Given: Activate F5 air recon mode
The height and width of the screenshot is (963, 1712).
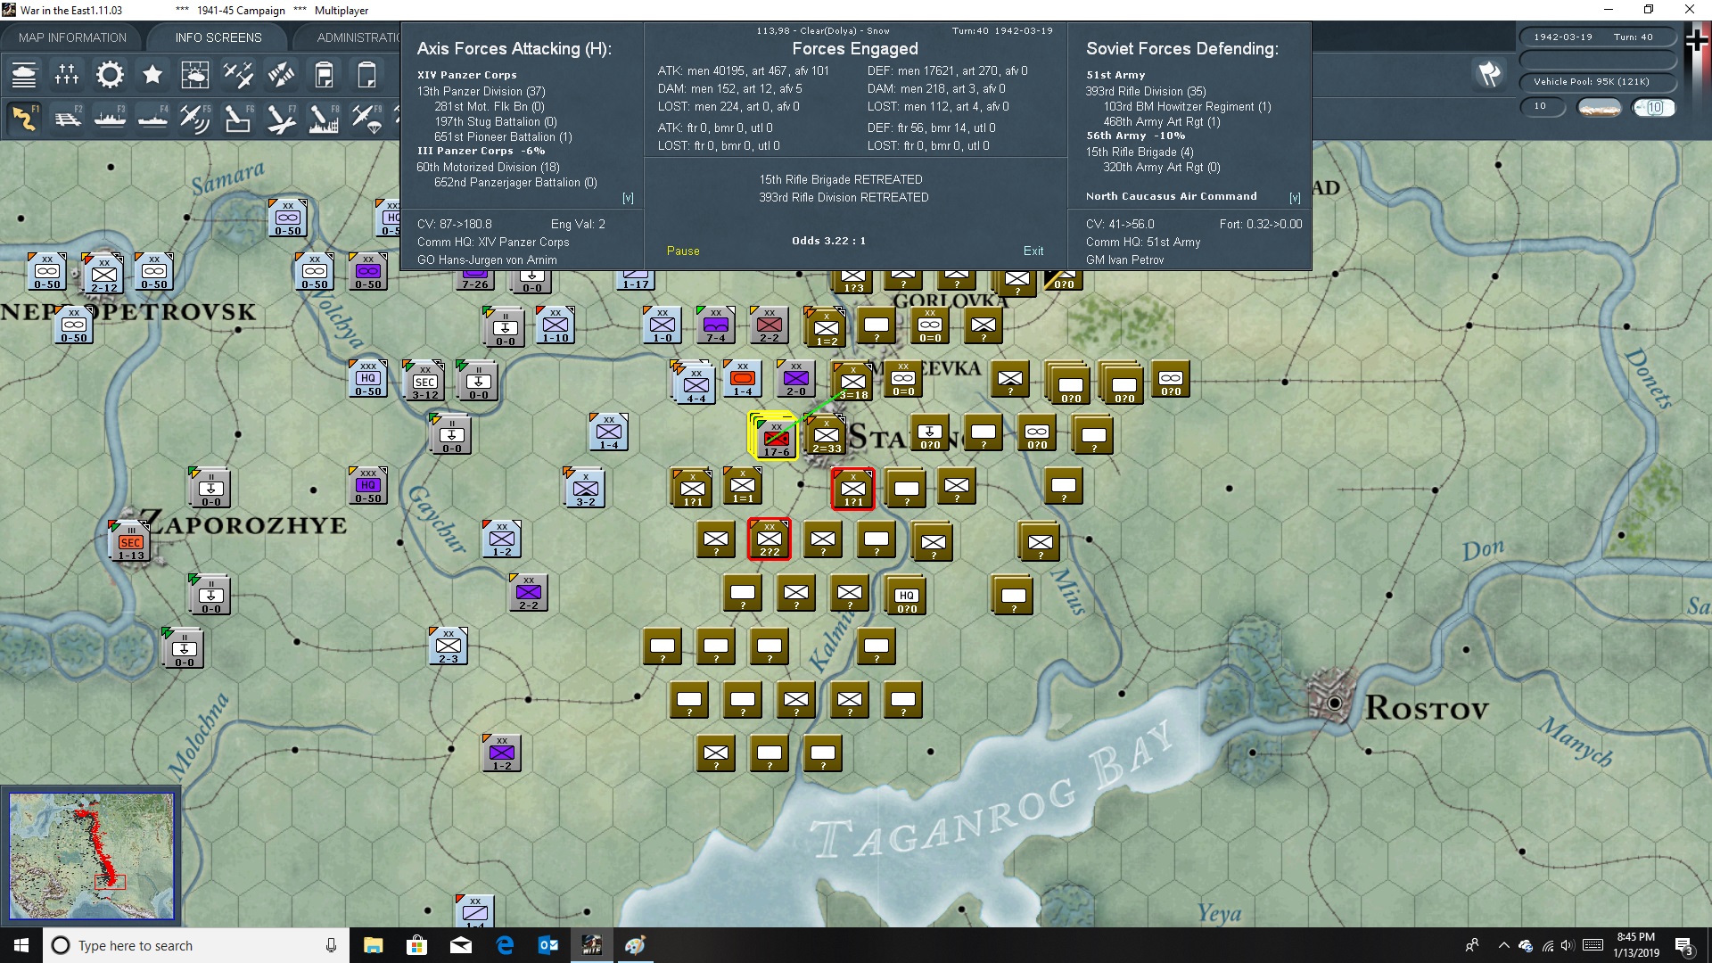Looking at the screenshot, I should pos(194,118).
